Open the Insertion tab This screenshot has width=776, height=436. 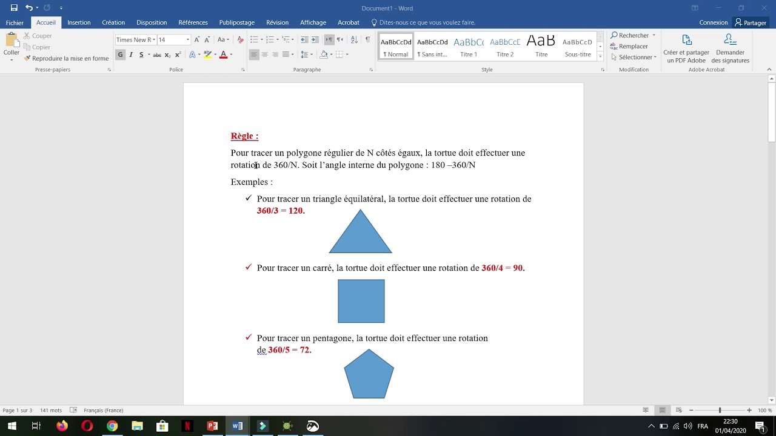pos(79,22)
